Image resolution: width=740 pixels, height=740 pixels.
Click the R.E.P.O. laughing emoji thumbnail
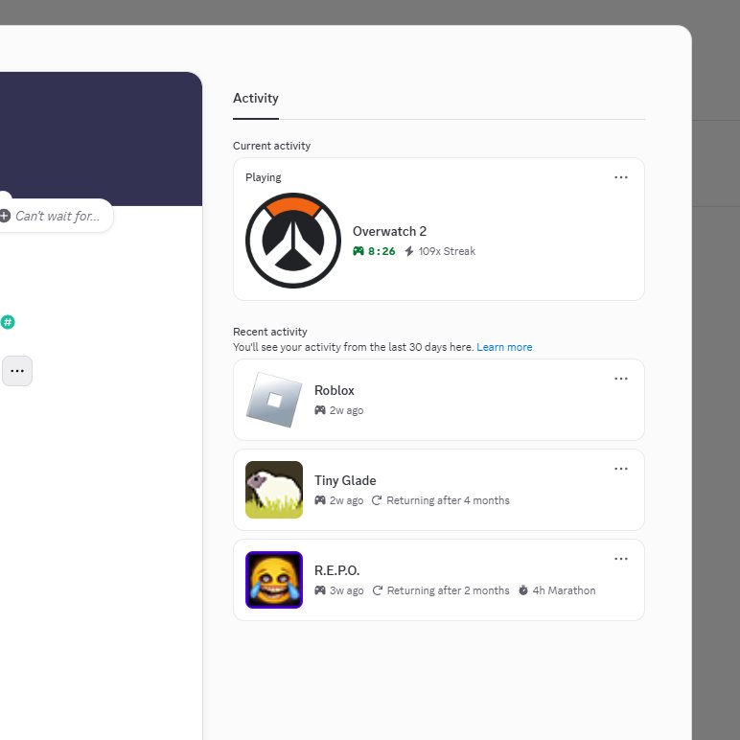274,580
